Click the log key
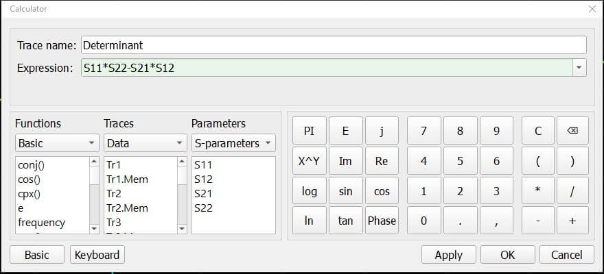Screen dimensions: 604x274 (310, 190)
